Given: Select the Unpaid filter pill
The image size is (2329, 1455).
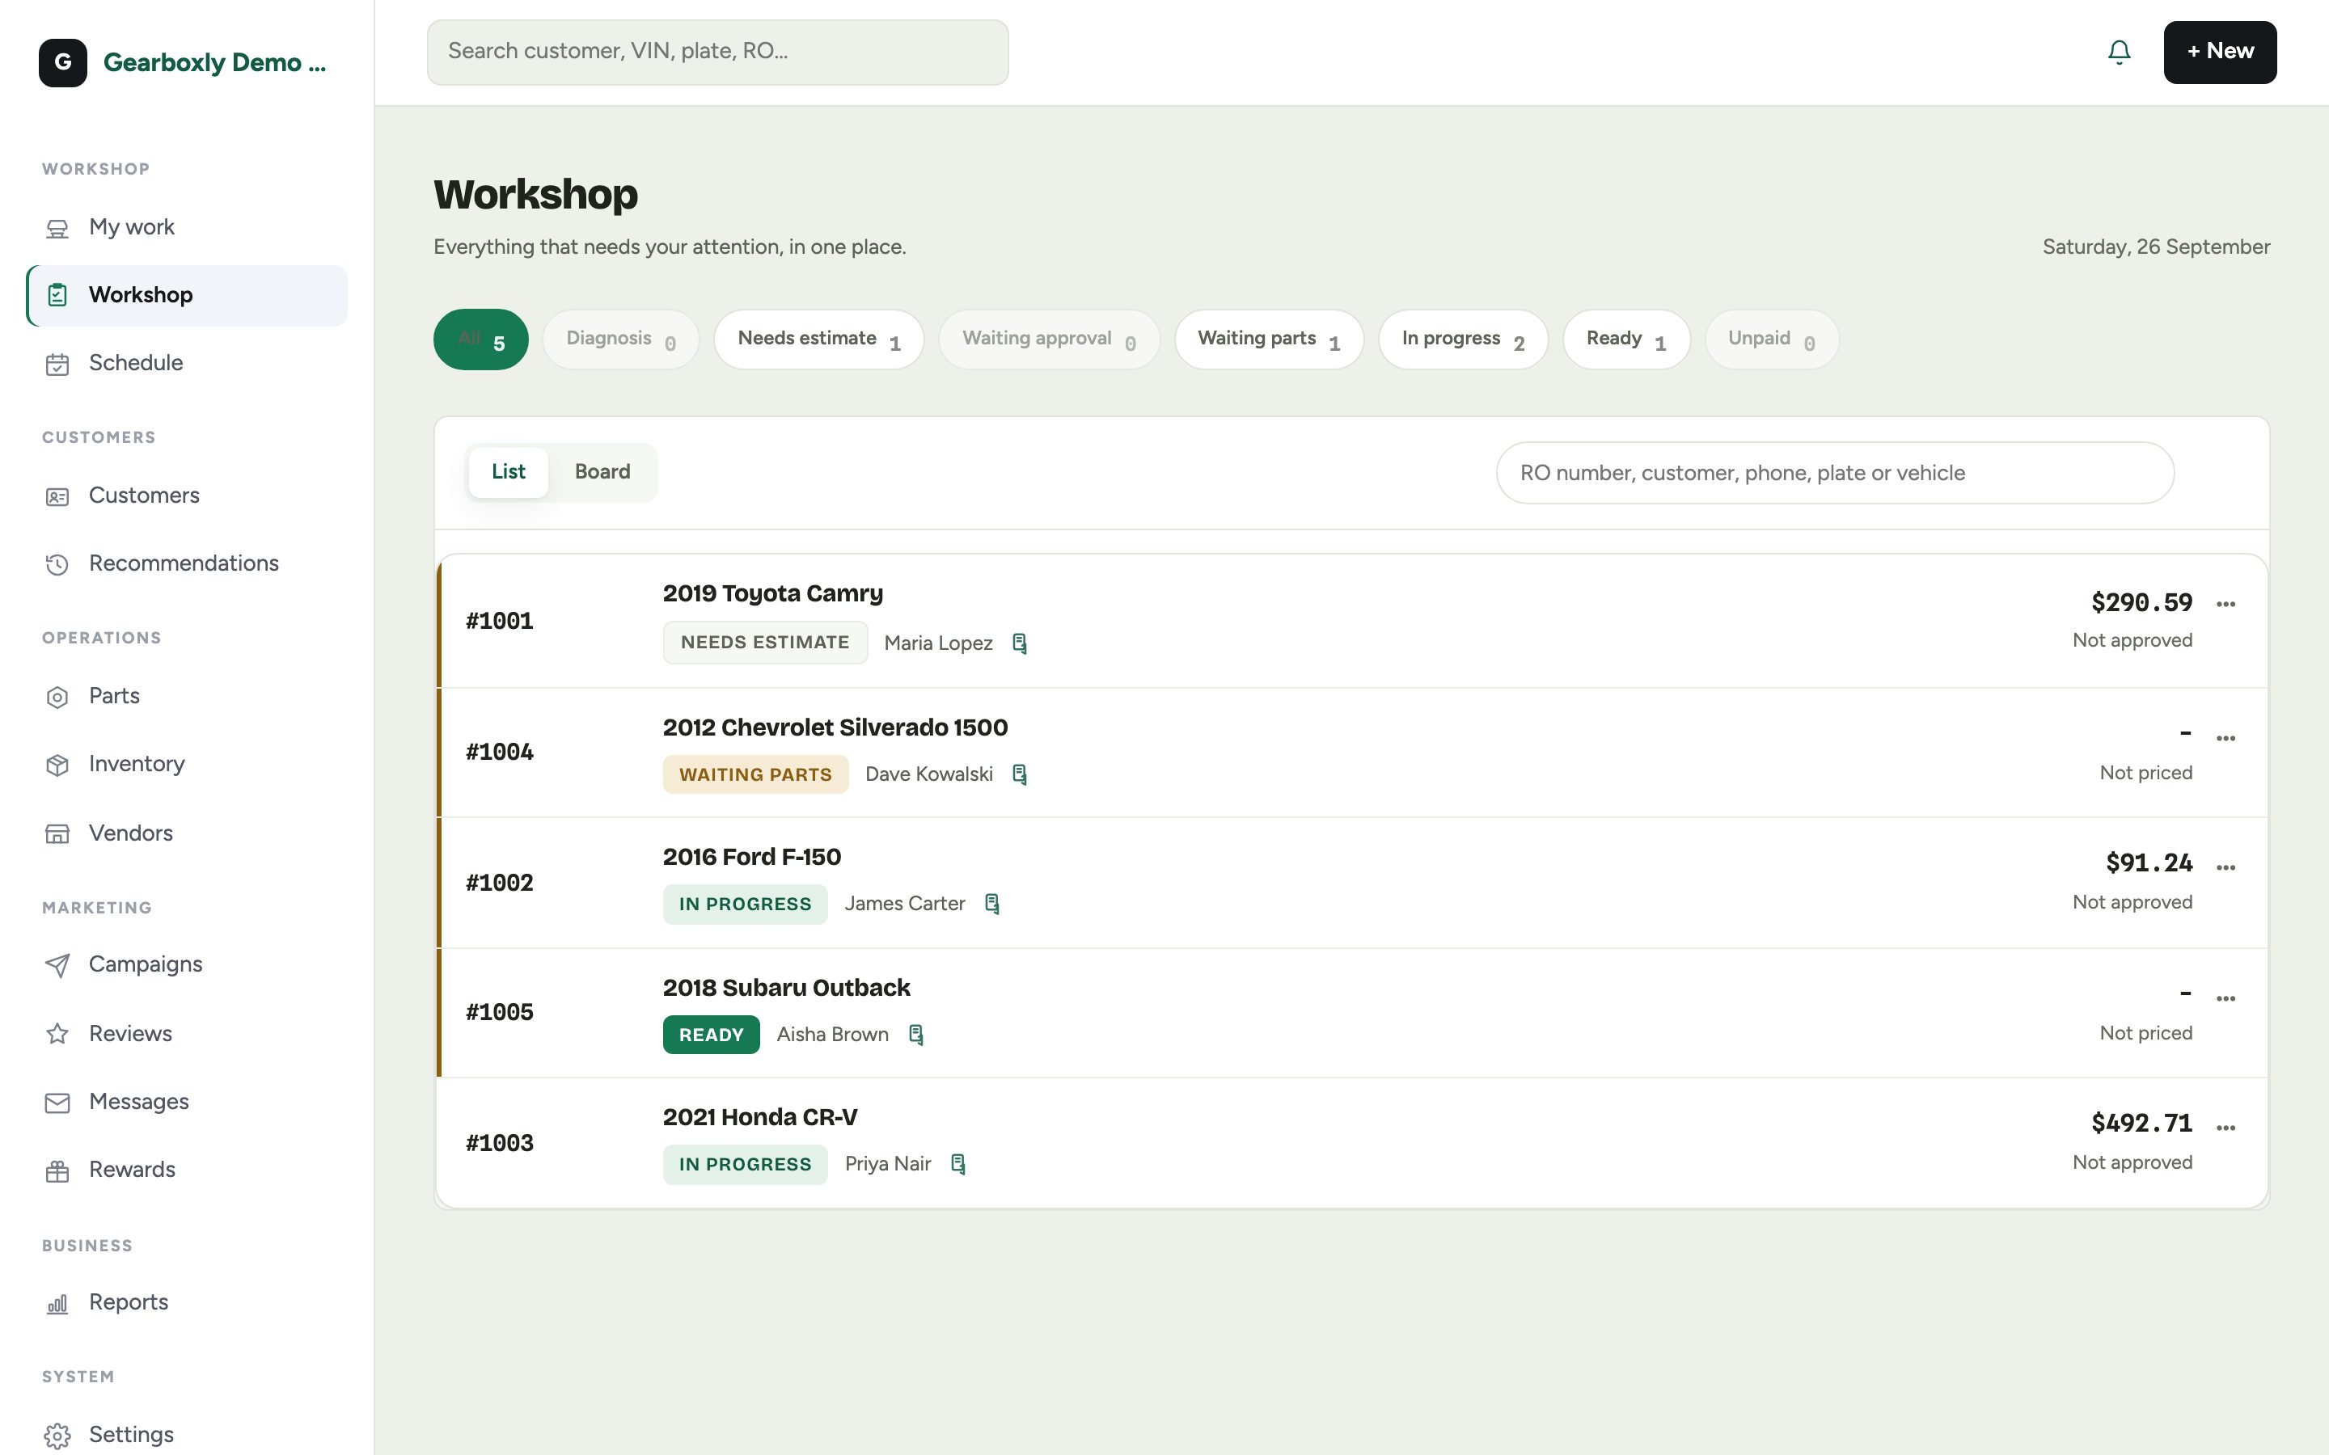Looking at the screenshot, I should pyautogui.click(x=1771, y=339).
